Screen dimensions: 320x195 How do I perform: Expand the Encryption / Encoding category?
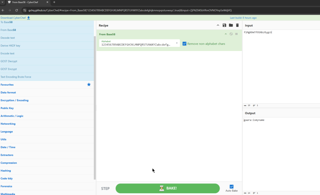click(x=14, y=100)
